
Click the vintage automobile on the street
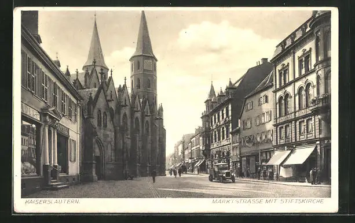(222, 173)
